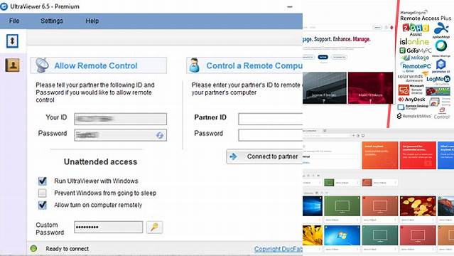Click the orange Install AnyDesk tile
The height and width of the screenshot is (256, 454).
(x=379, y=155)
